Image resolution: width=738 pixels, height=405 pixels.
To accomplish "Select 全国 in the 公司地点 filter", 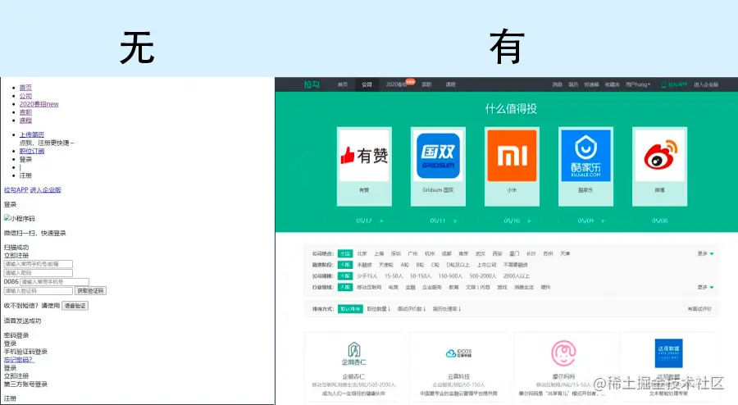I will coord(345,253).
